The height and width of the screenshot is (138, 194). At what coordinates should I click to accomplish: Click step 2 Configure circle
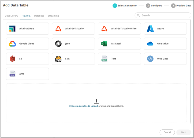[148, 6]
